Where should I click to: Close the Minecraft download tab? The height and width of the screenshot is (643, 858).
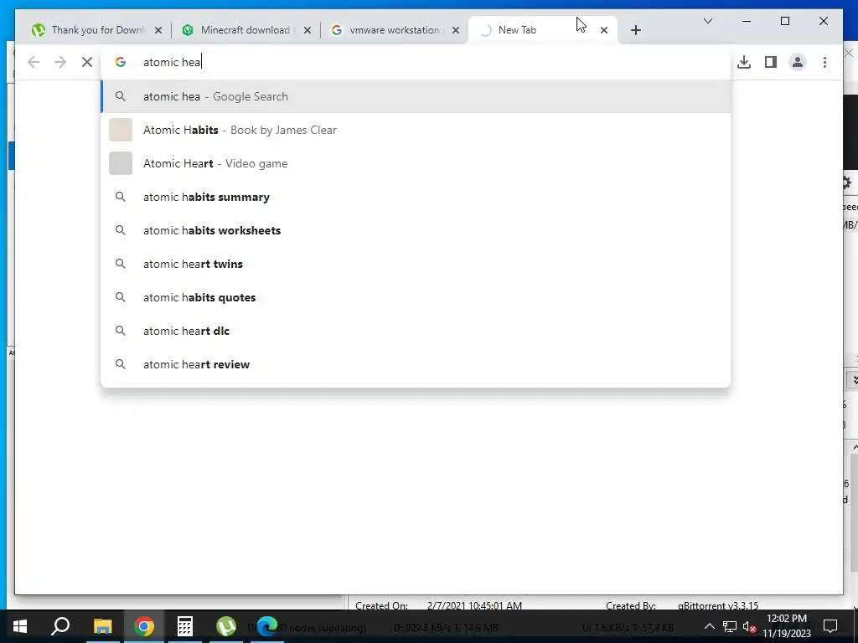307,30
